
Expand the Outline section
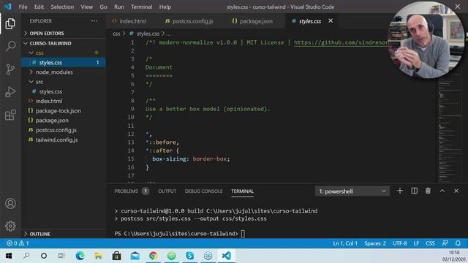[64, 234]
